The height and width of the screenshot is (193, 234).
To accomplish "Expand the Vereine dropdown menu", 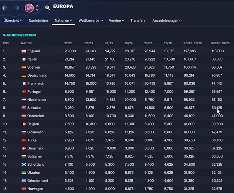I will coord(116,21).
